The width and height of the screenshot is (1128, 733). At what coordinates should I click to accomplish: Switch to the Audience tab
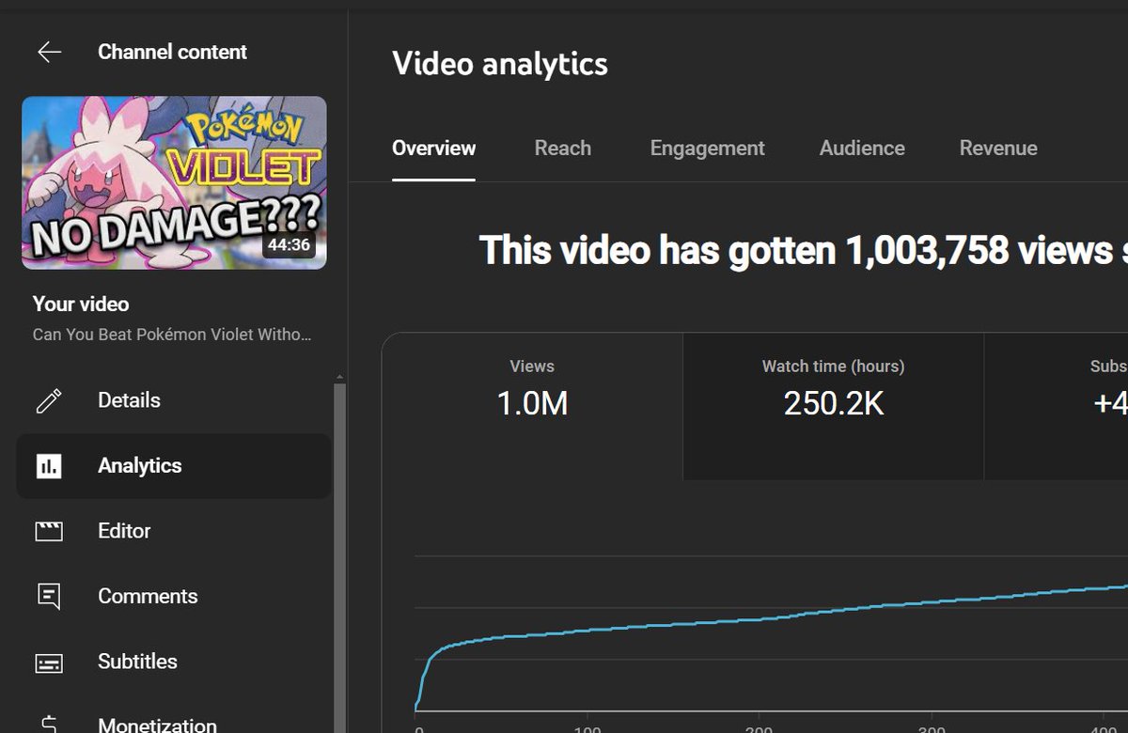pos(862,148)
